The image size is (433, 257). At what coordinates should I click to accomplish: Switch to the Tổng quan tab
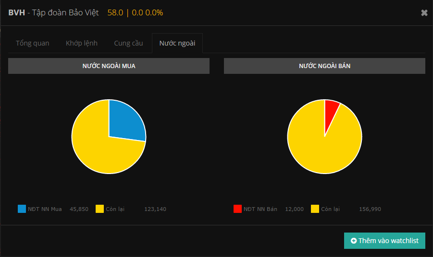click(33, 43)
